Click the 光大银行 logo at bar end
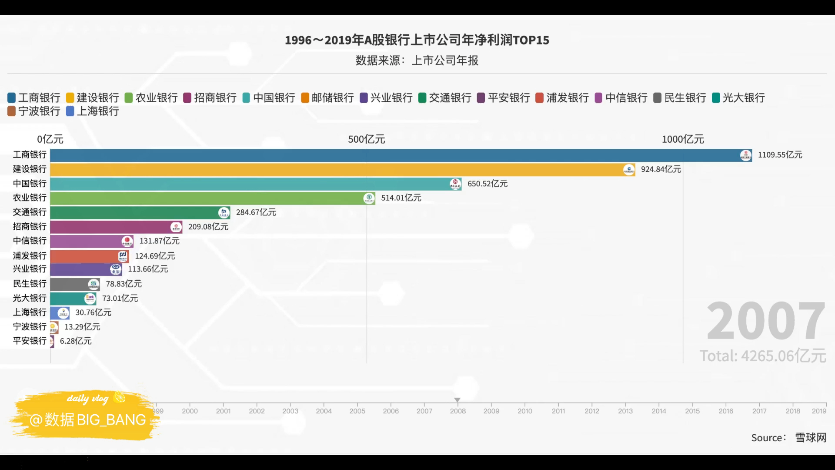This screenshot has height=470, width=835. 90,299
